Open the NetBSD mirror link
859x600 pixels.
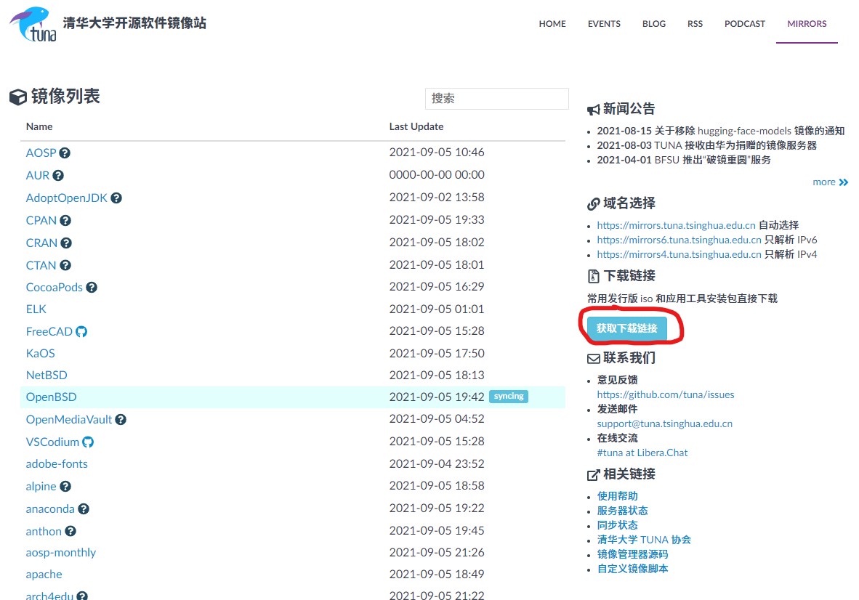(47, 376)
